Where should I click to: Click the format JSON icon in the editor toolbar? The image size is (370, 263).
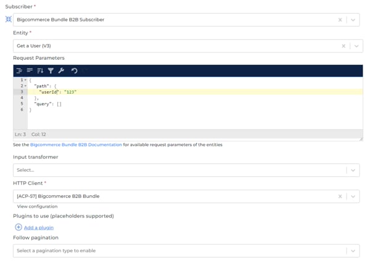click(19, 70)
